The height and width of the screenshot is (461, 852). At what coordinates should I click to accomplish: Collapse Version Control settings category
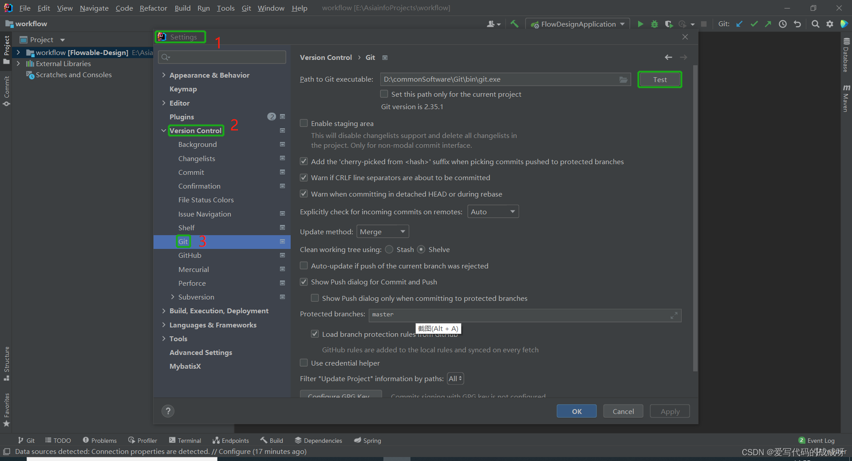tap(164, 130)
